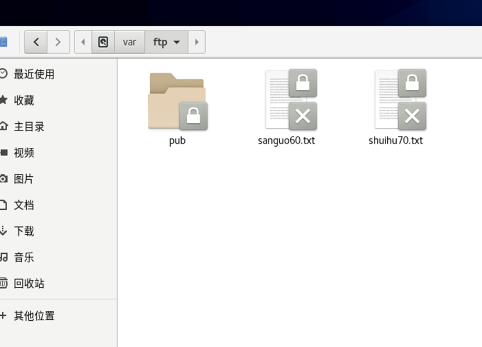Click the lock emblem on sanguo60.txt
This screenshot has height=347, width=482.
coord(303,83)
